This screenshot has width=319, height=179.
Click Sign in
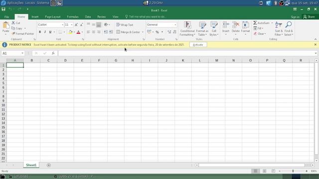pyautogui.click(x=295, y=17)
